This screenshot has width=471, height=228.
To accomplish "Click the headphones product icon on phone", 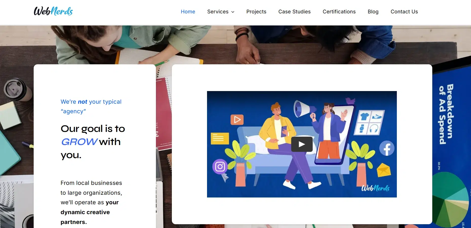I will [373, 129].
